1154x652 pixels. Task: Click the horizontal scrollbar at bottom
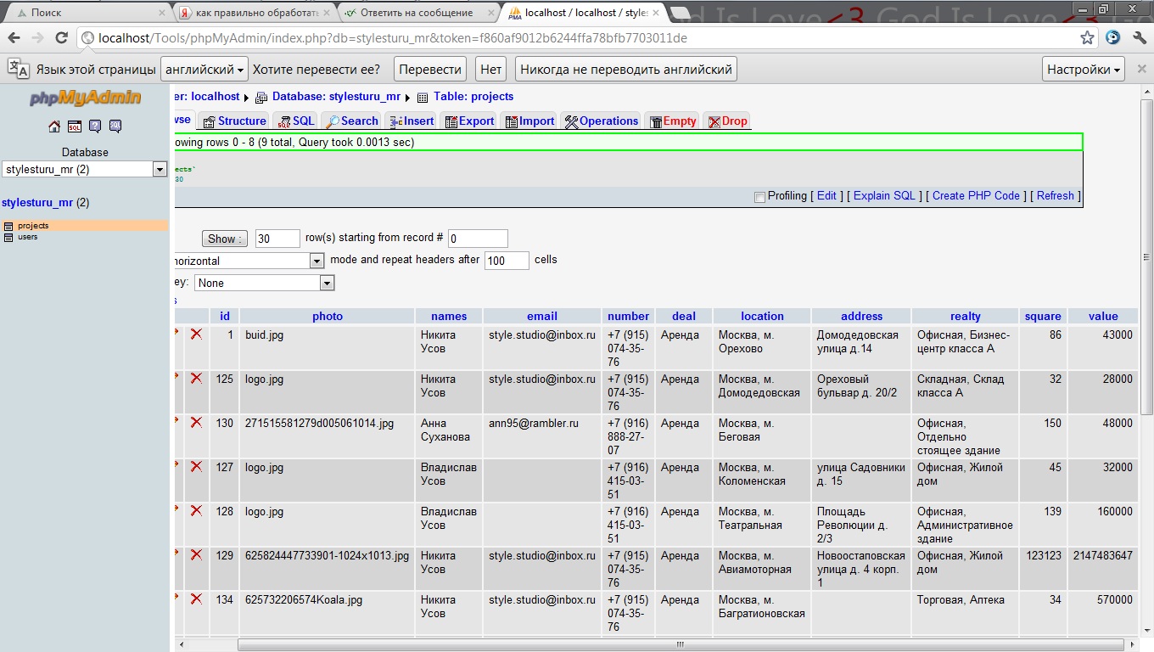tap(679, 644)
